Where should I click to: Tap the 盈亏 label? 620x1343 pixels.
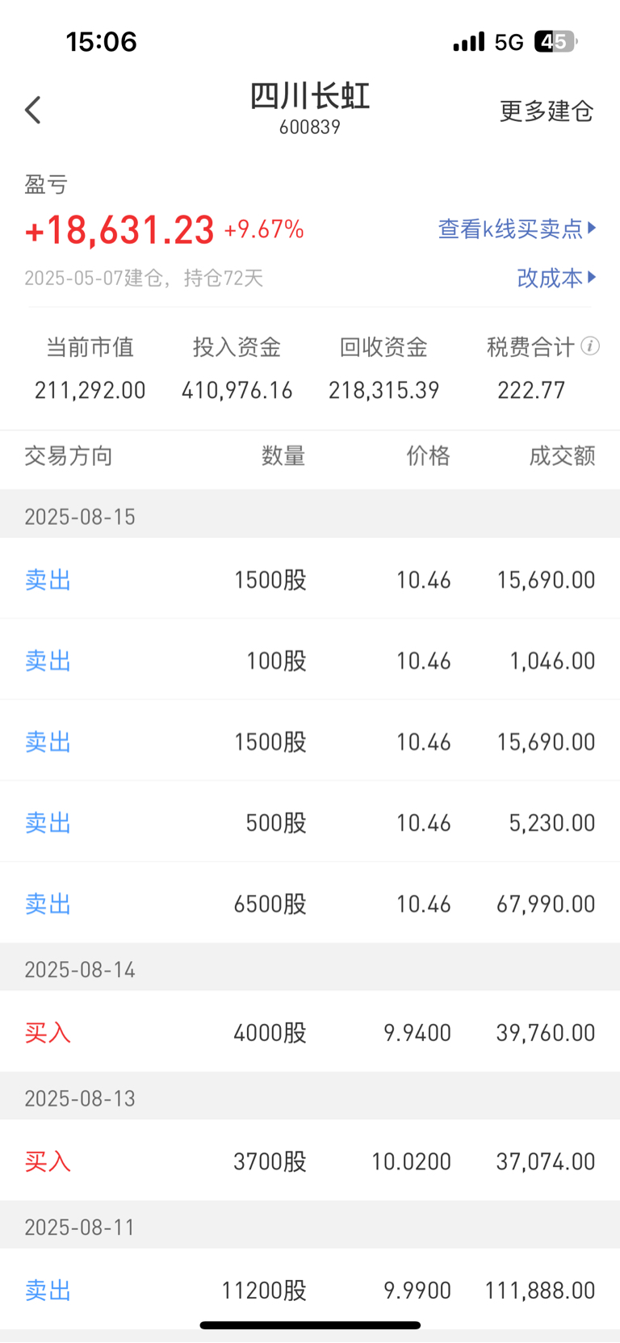46,185
